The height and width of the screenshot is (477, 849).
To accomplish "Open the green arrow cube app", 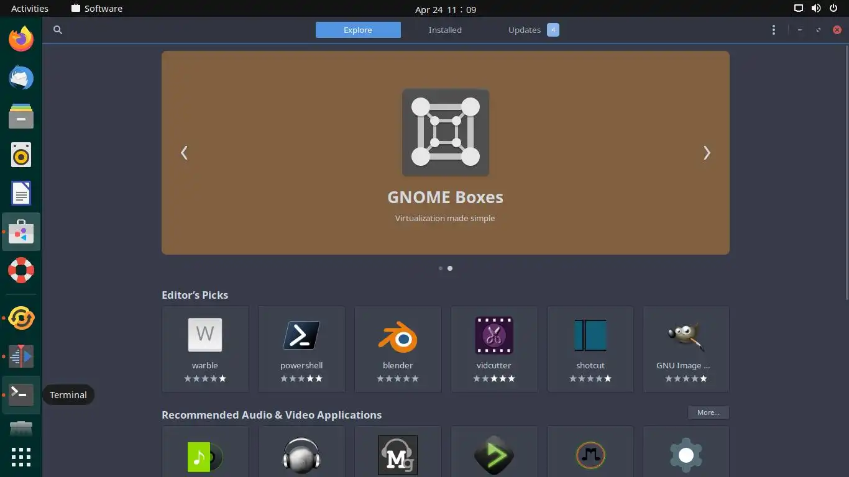I will (494, 452).
